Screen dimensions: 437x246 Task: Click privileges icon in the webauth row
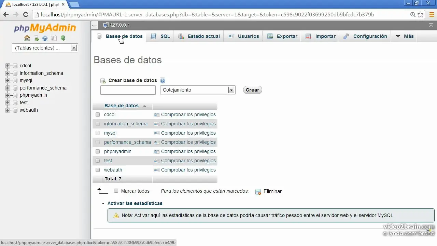[157, 170]
